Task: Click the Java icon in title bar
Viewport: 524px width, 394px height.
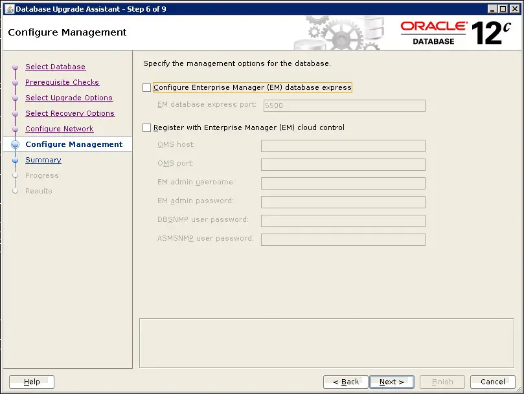Action: coord(10,9)
